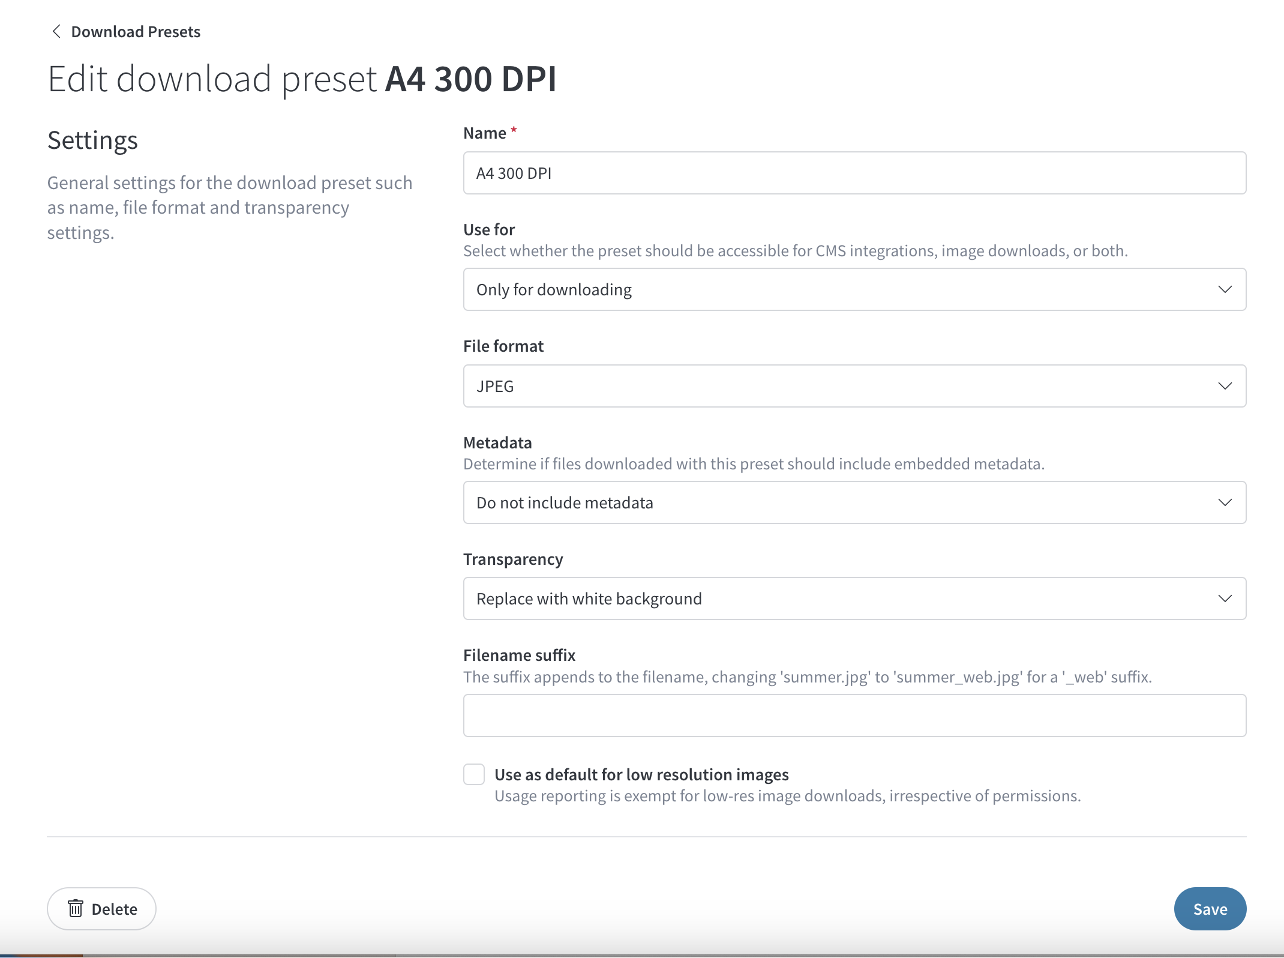The image size is (1284, 958).
Task: Open the 'Use for' dropdown
Action: [854, 289]
